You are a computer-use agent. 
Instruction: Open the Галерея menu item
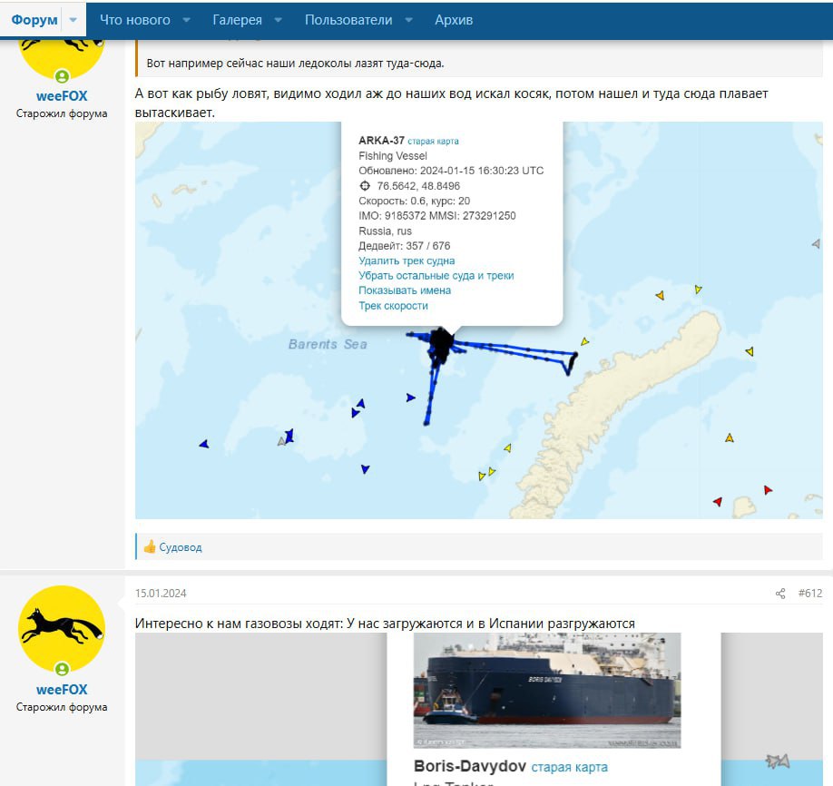(x=237, y=20)
